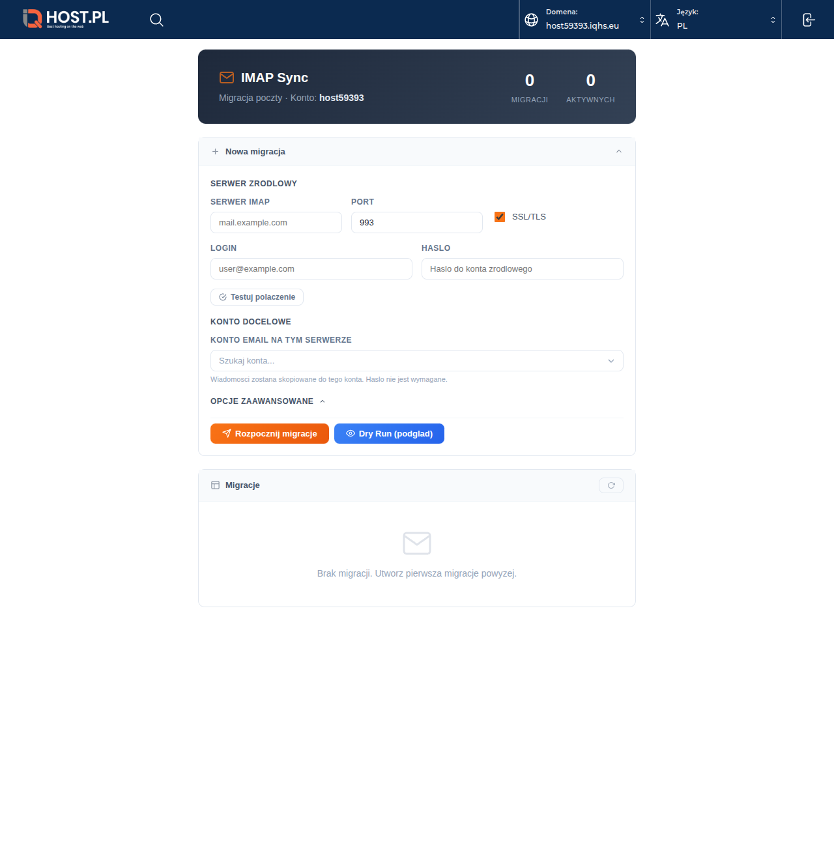This screenshot has height=860, width=834.
Task: Open the search magnifier icon
Action: click(156, 20)
